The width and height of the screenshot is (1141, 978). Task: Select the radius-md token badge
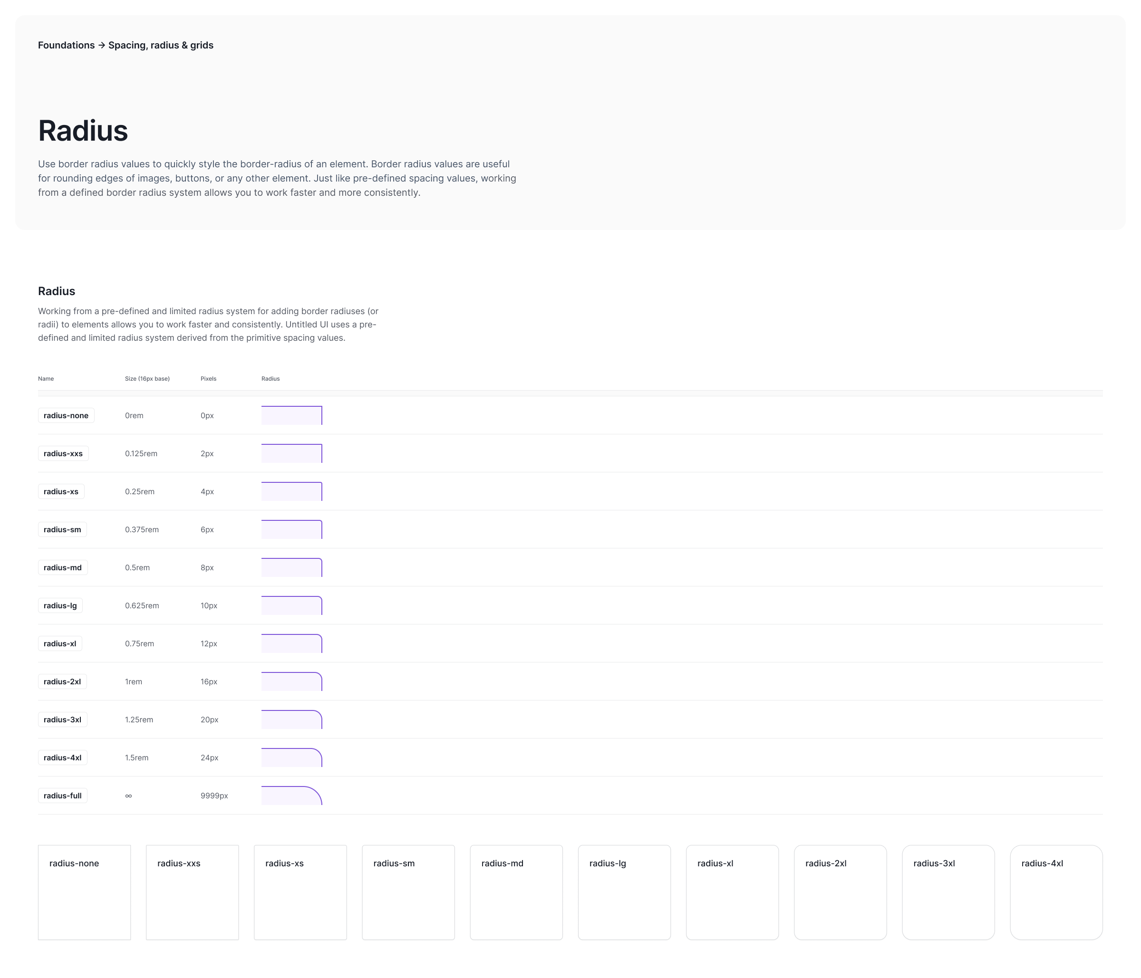point(62,567)
